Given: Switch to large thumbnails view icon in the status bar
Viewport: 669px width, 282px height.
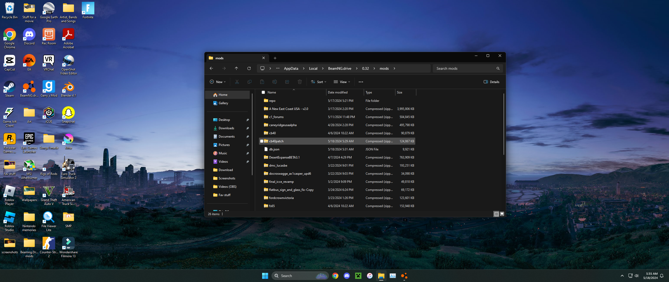Looking at the screenshot, I should point(502,214).
